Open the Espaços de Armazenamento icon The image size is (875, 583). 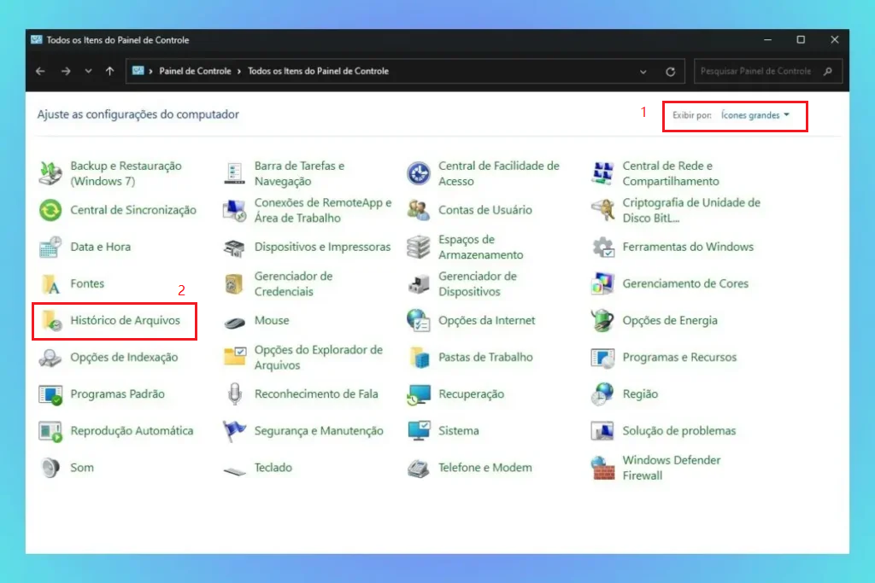(419, 247)
